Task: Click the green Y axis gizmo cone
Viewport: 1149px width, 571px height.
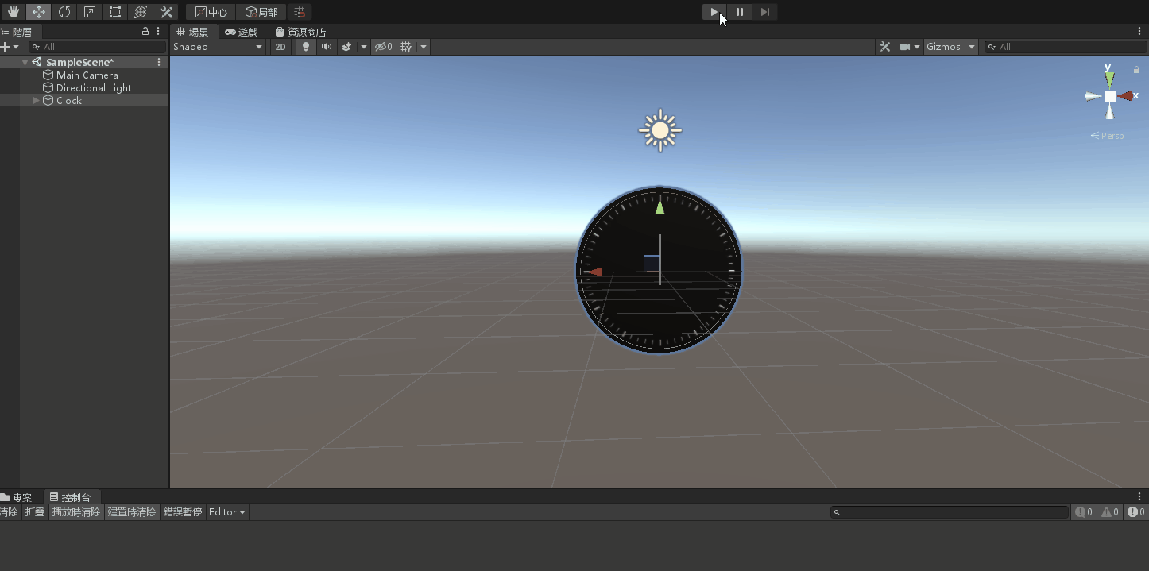Action: pyautogui.click(x=1109, y=79)
